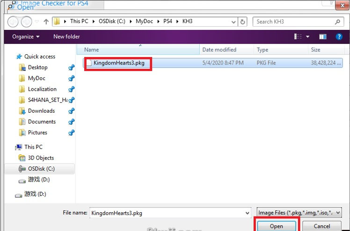Open MyDoc in Quick access
The height and width of the screenshot is (231, 350).
point(36,78)
